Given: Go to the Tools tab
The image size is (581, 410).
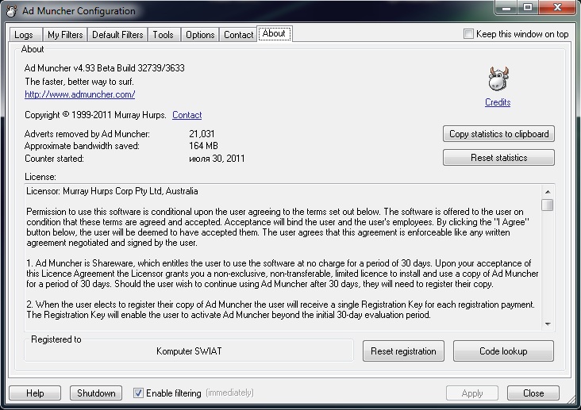Looking at the screenshot, I should [x=163, y=35].
